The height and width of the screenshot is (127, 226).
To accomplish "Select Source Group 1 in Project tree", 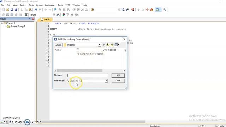I will click(18, 26).
